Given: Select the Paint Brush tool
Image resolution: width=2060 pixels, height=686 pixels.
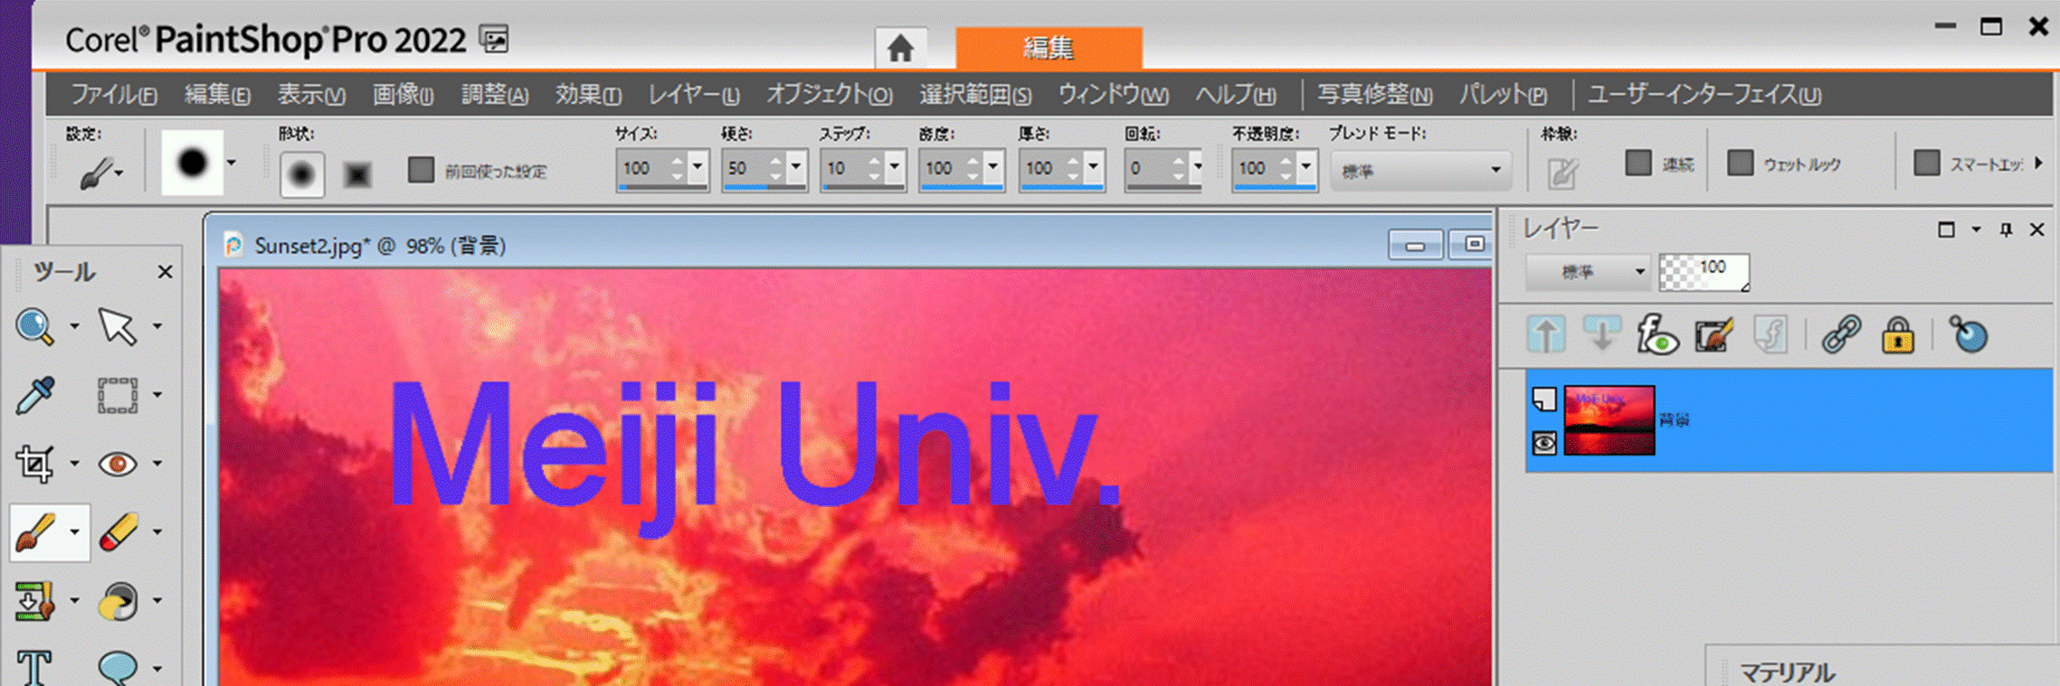Looking at the screenshot, I should coord(36,532).
